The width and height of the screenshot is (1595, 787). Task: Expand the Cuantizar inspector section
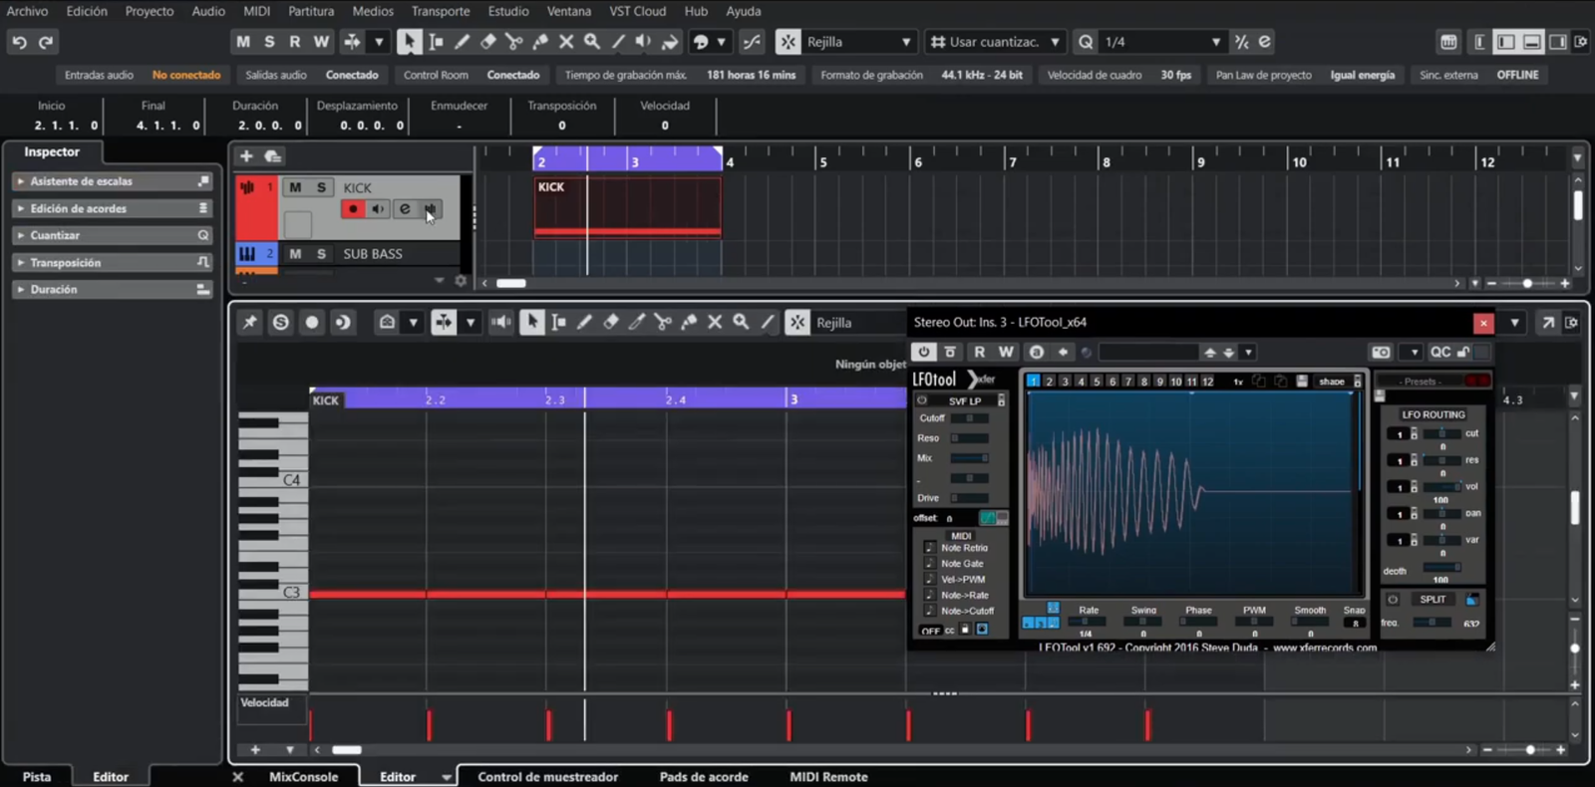[55, 235]
